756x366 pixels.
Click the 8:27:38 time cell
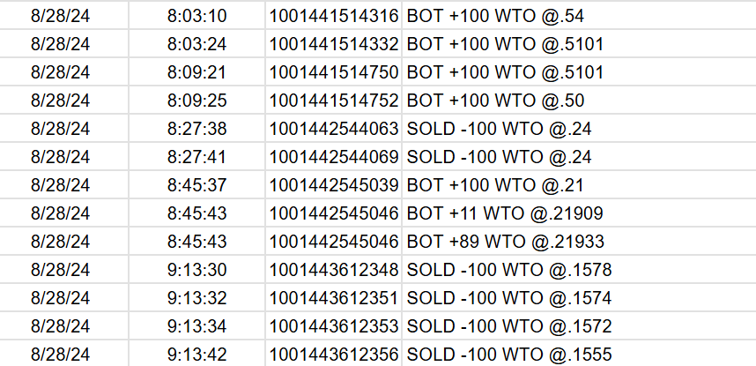coord(196,129)
